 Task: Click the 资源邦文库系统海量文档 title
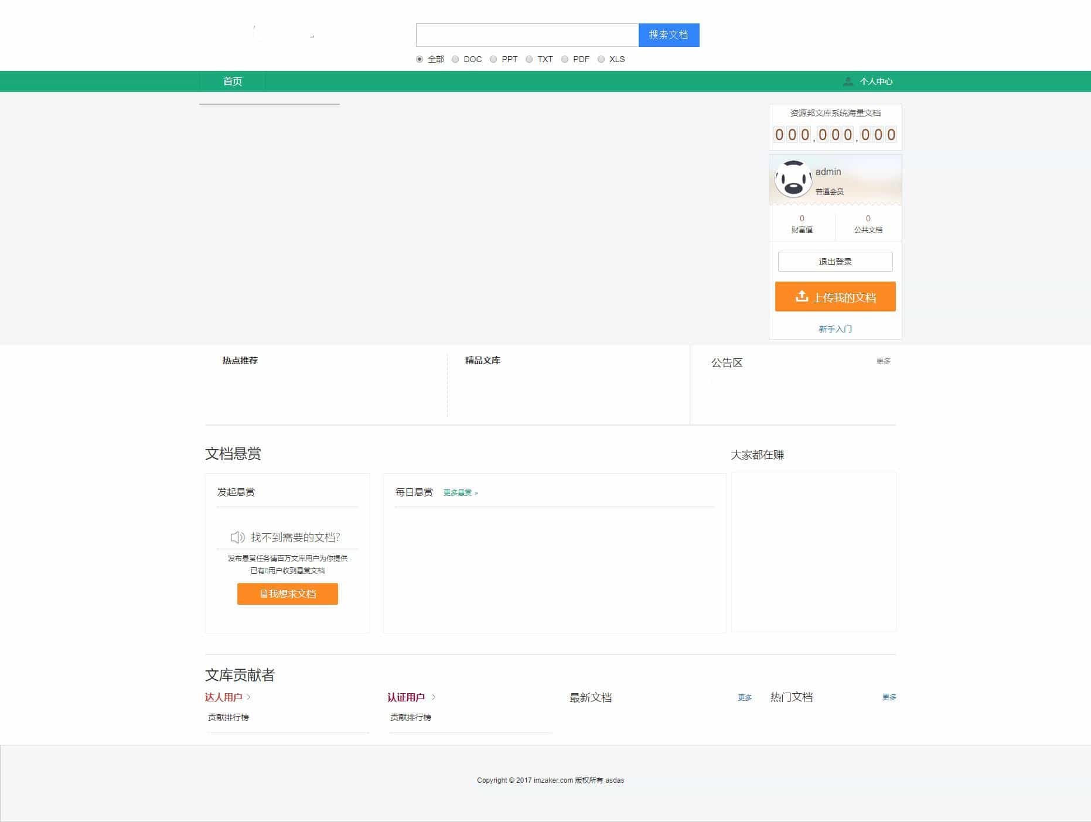coord(835,113)
